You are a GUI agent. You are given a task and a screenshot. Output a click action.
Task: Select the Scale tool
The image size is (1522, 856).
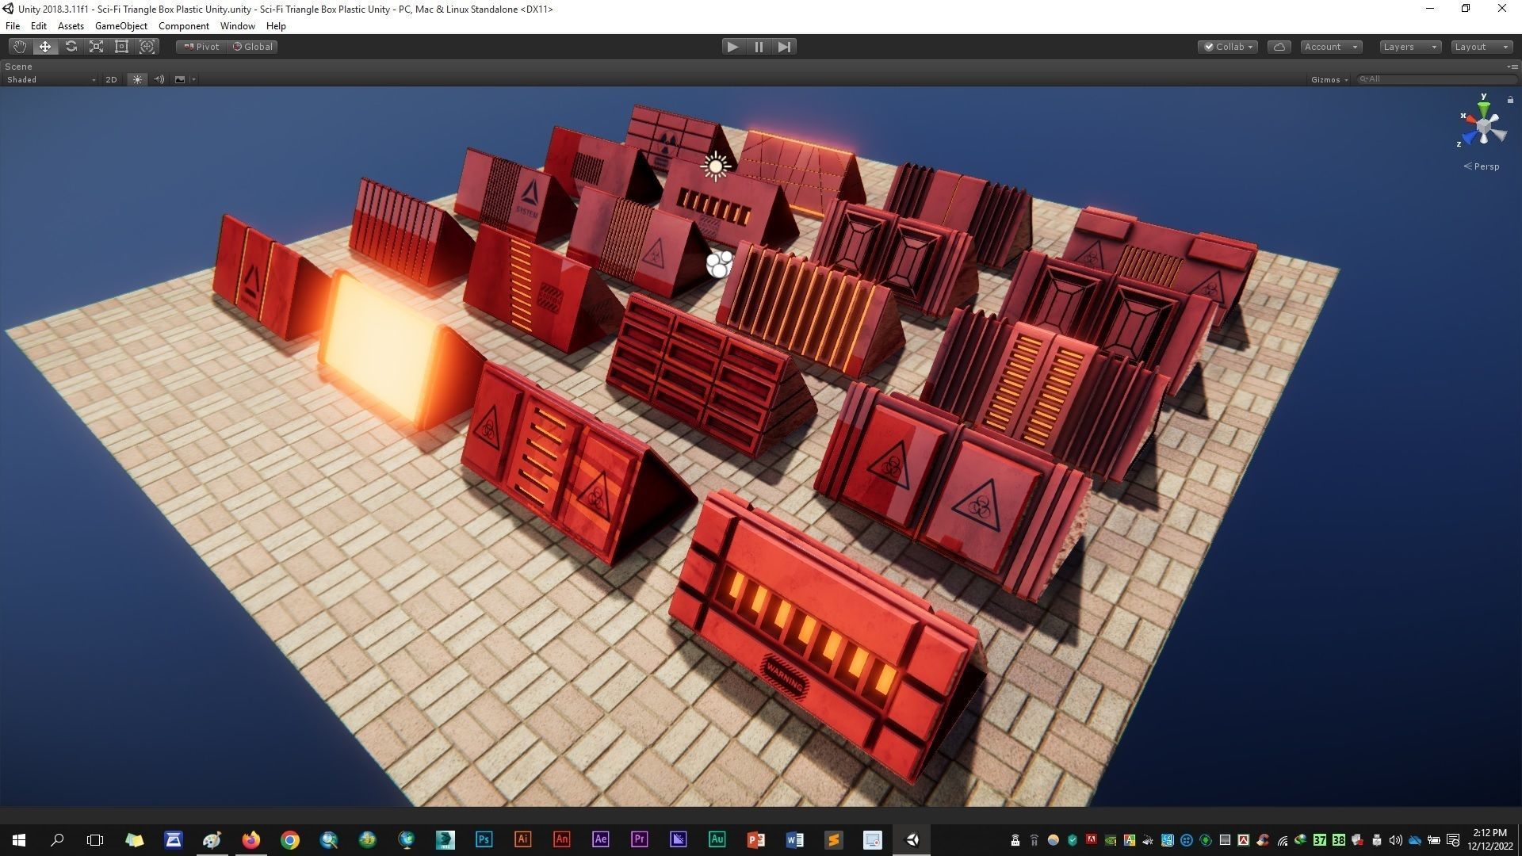coord(96,47)
